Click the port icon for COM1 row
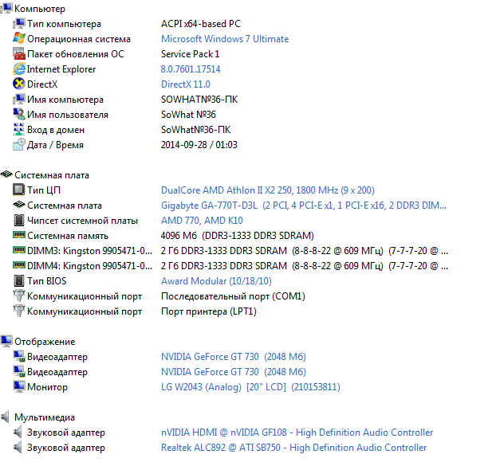Screen dimensions: 480x462 click(18, 296)
